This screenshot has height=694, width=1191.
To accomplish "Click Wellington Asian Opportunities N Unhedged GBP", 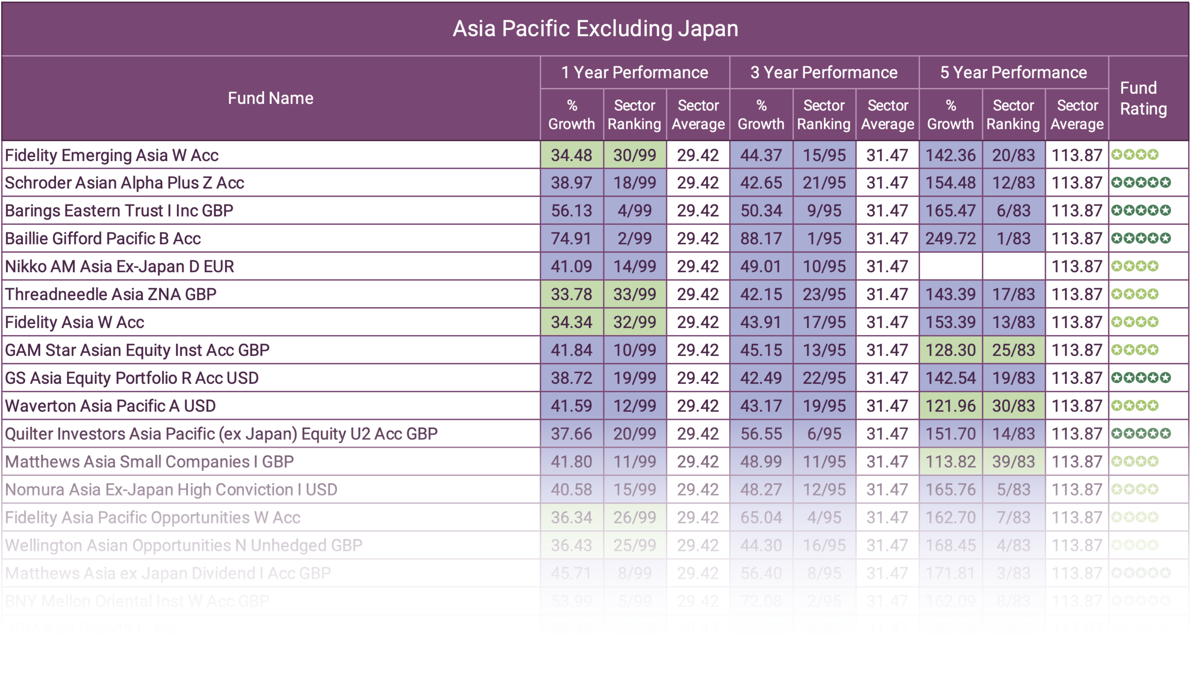I will [184, 546].
